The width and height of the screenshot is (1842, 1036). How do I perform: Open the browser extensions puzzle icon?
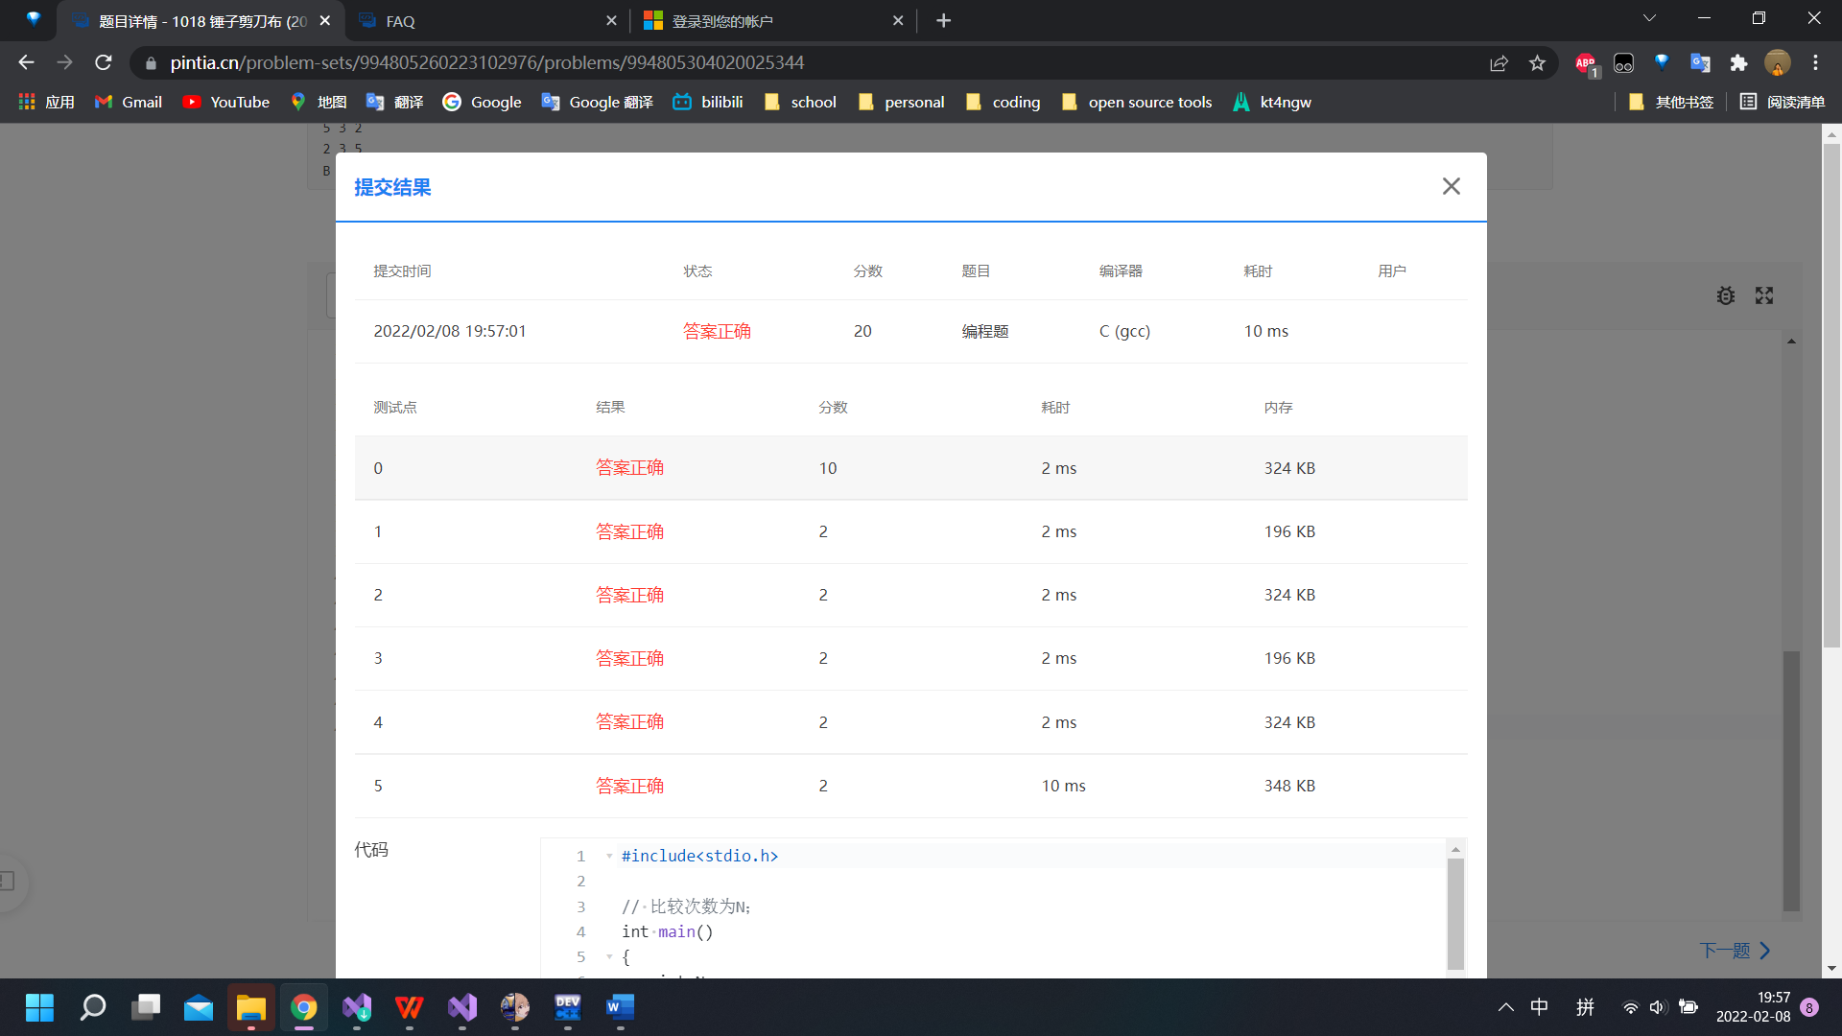point(1738,62)
